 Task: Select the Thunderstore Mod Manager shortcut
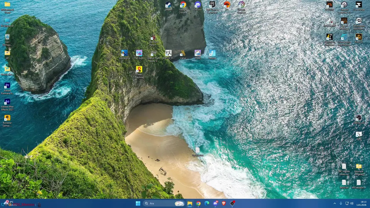pyautogui.click(x=344, y=40)
